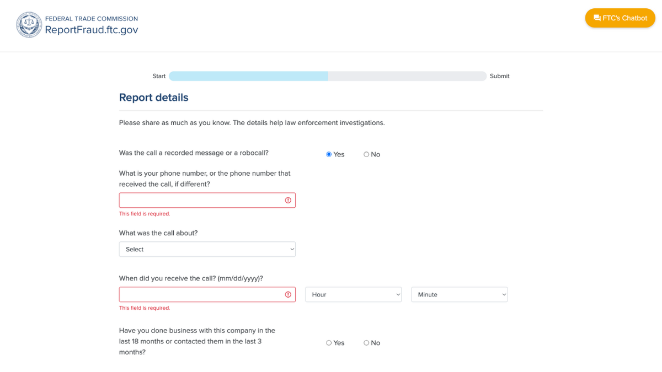The width and height of the screenshot is (662, 372).
Task: Click the 'Report details' heading
Action: pyautogui.click(x=154, y=98)
